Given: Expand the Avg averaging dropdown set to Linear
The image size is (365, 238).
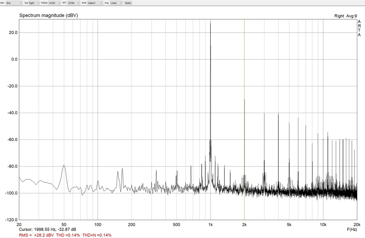Looking at the screenshot, I should click(x=116, y=3).
